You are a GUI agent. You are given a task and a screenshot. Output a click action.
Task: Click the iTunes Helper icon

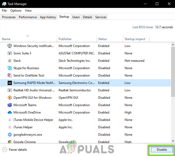coord(10,127)
